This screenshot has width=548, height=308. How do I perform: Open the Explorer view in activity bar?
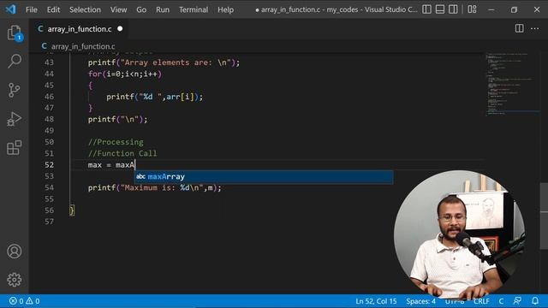(x=15, y=33)
